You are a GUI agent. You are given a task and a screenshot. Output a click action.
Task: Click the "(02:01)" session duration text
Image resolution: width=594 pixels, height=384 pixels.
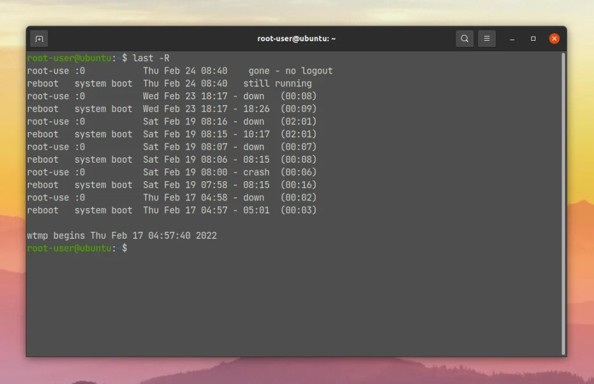[x=300, y=121]
